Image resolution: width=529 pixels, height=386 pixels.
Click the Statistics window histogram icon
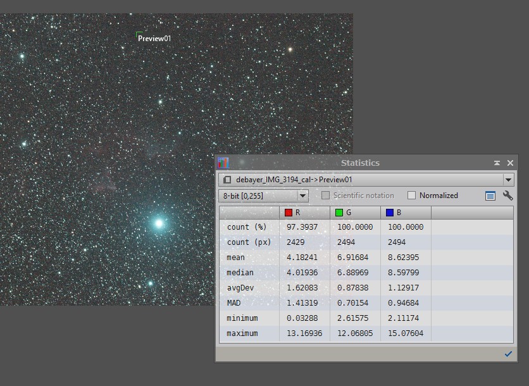pos(223,163)
